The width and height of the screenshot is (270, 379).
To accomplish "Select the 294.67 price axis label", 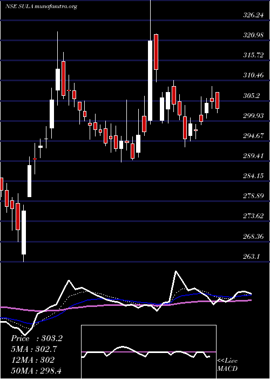I will click(253, 136).
